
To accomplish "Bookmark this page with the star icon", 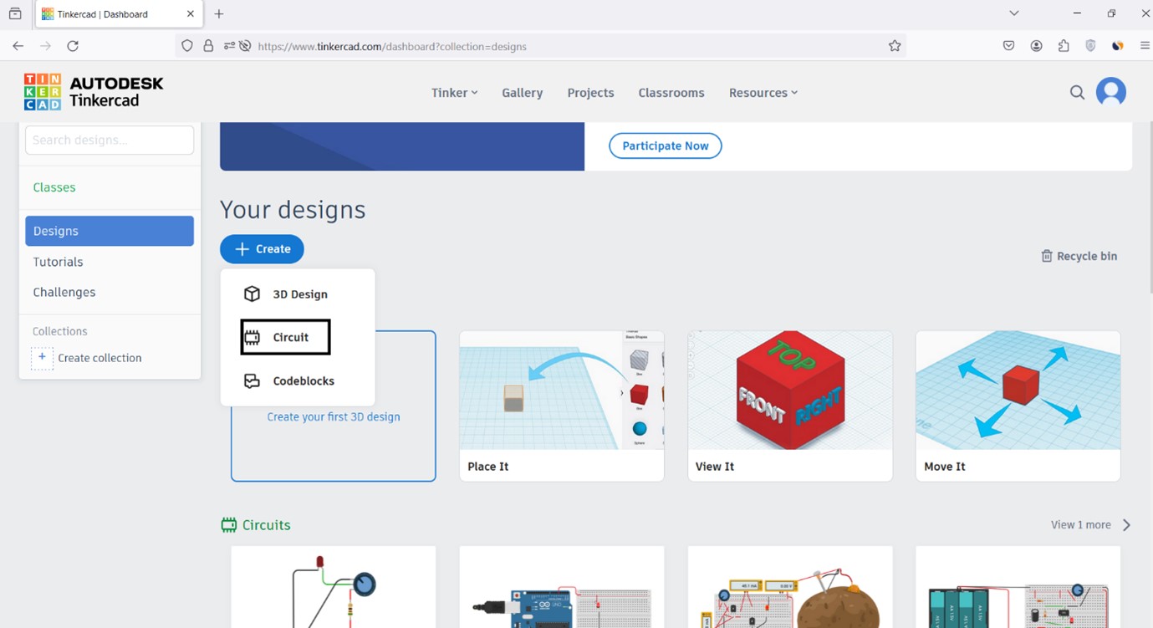I will tap(895, 46).
